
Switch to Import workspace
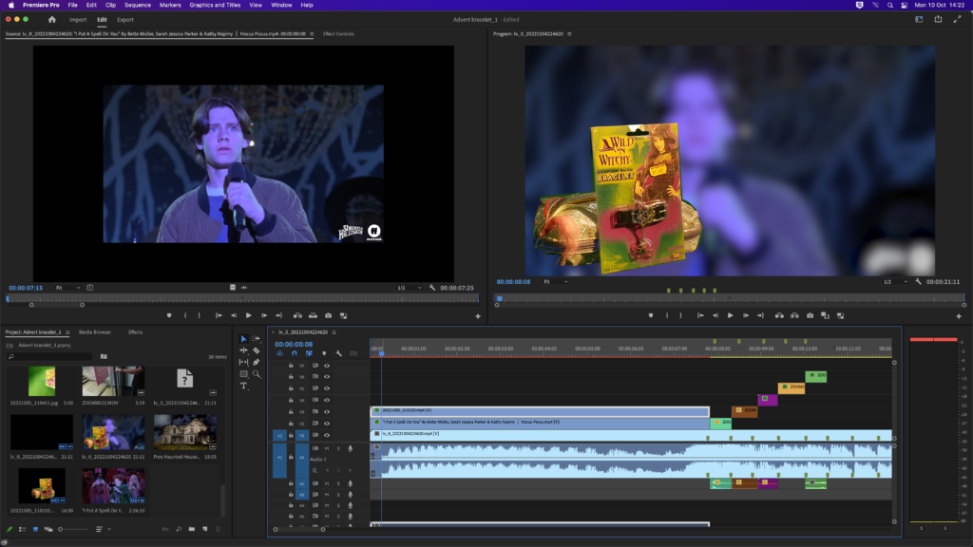[78, 20]
